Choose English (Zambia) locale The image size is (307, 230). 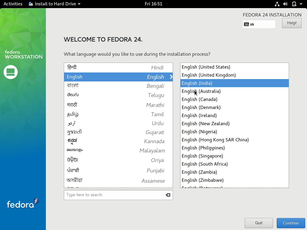(x=234, y=172)
